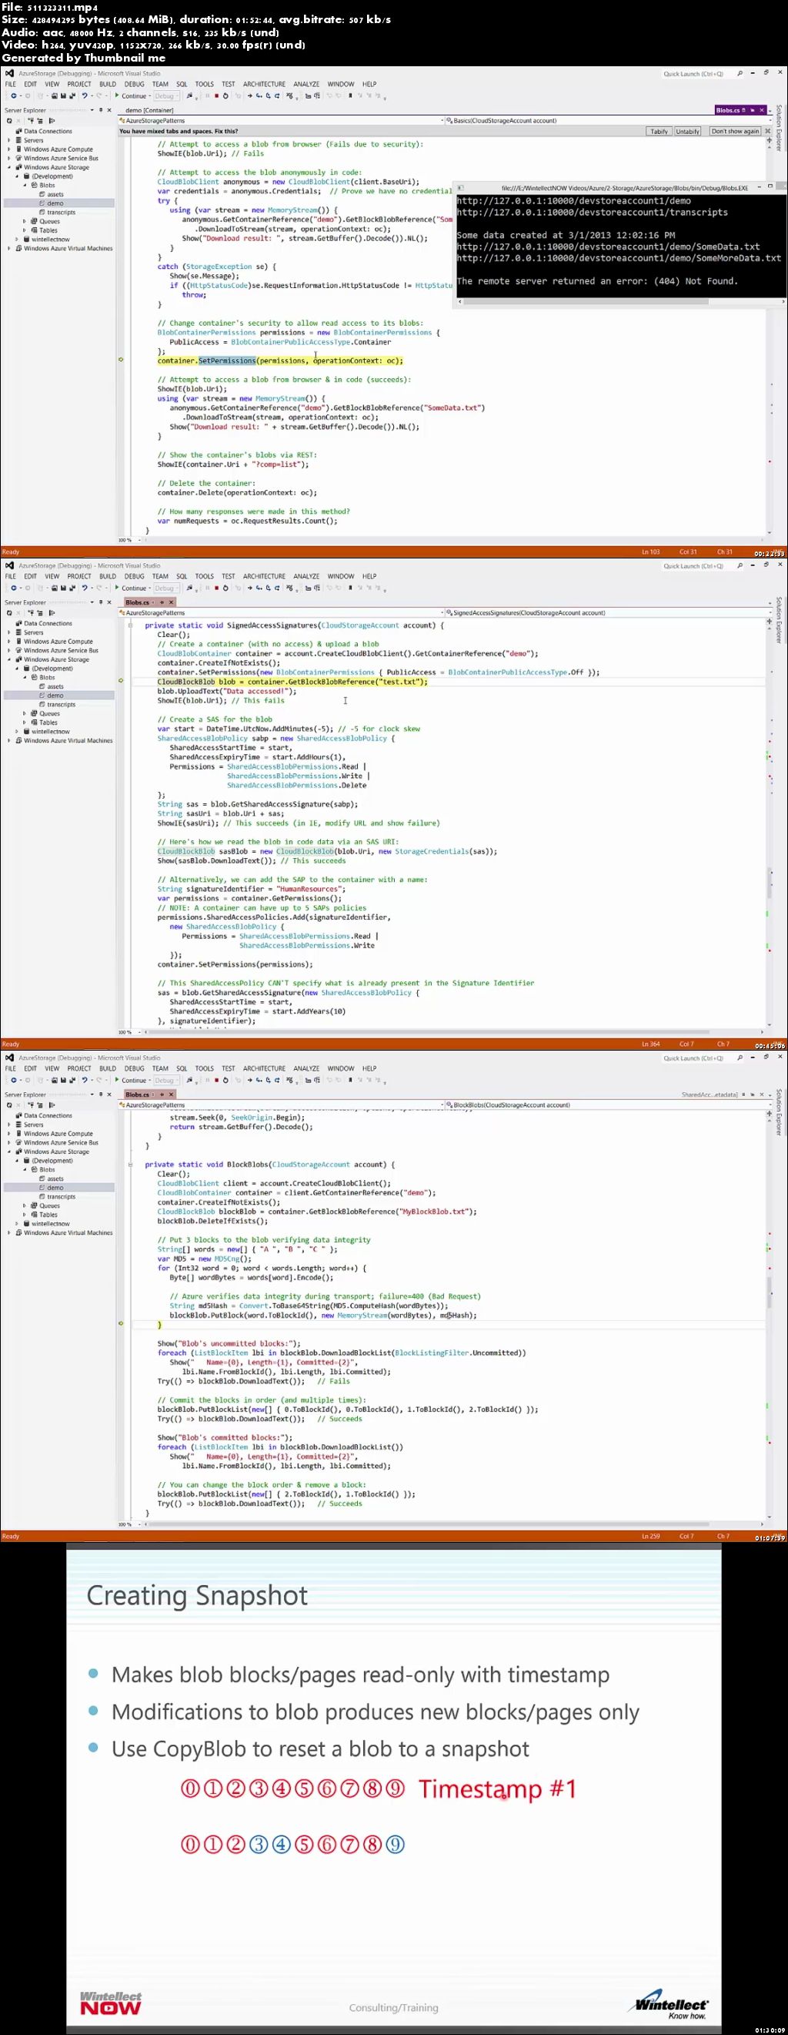Select assets container in the 01:07:59 frame tree
The image size is (788, 2035).
pos(55,1178)
